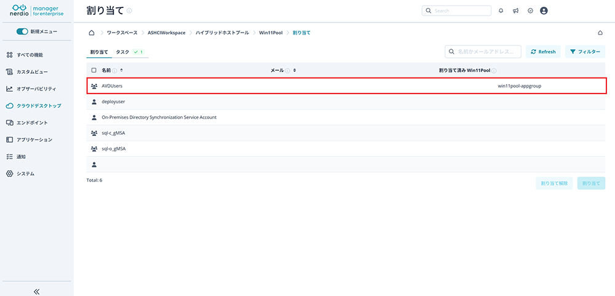
Task: Sort by the メール column arrows
Action: [x=294, y=70]
